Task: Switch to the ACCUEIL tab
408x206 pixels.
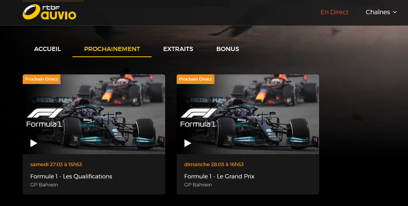Action: pos(47,49)
